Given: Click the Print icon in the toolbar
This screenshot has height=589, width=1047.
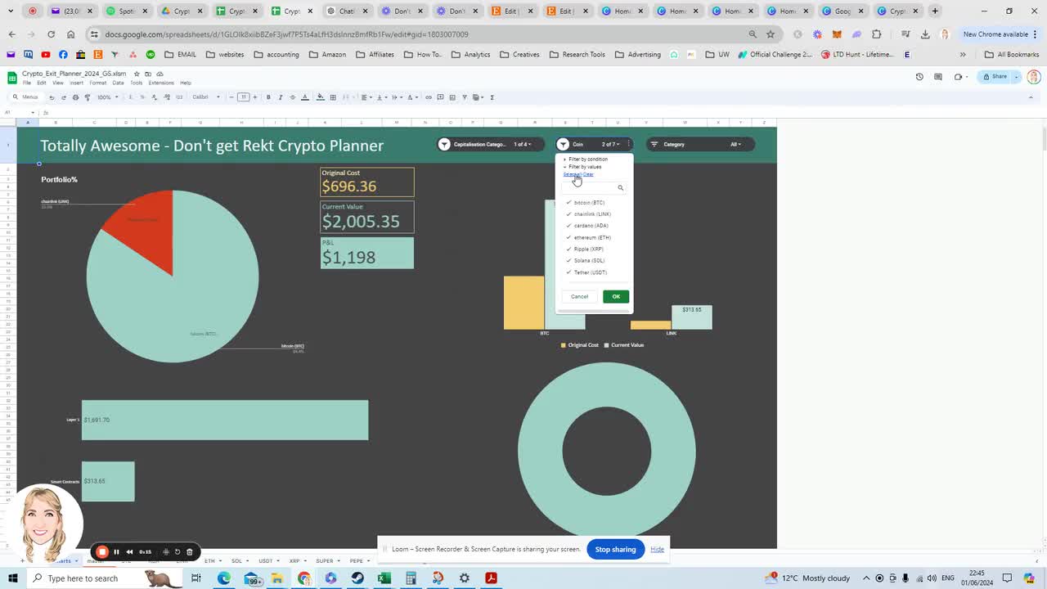Looking at the screenshot, I should click(75, 97).
